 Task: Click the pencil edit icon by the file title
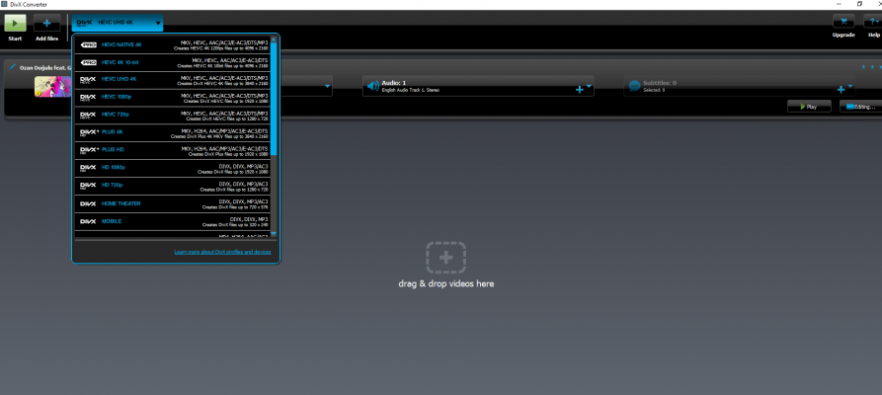(13, 67)
